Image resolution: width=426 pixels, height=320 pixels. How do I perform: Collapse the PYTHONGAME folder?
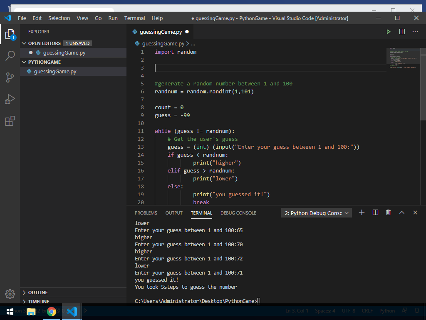point(25,62)
